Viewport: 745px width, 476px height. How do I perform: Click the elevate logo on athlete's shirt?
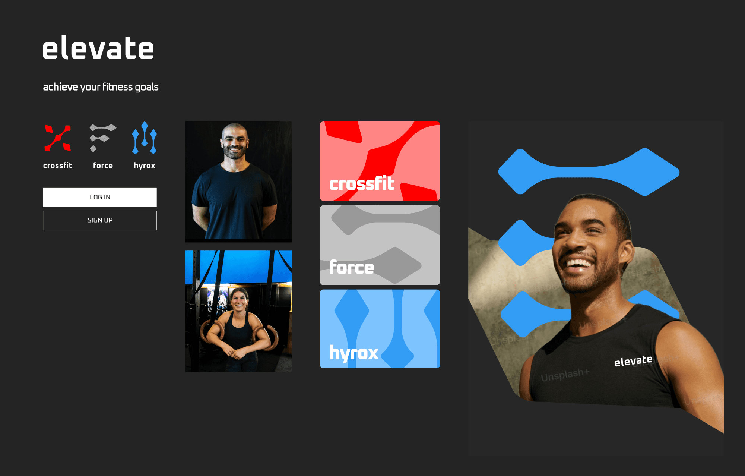coord(633,361)
